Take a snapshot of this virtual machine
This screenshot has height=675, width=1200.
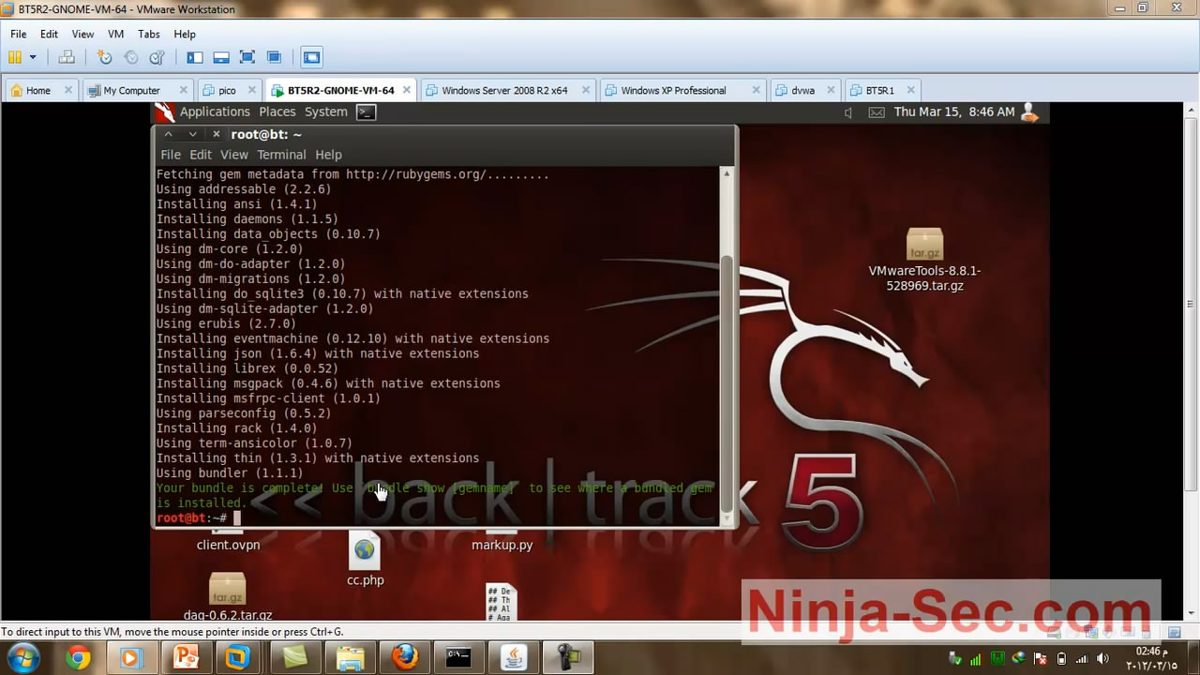tap(104, 57)
